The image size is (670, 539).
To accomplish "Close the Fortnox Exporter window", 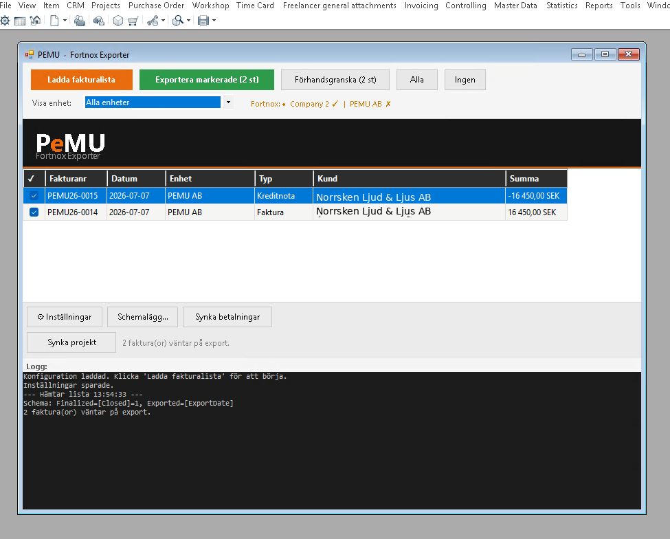I will [629, 54].
